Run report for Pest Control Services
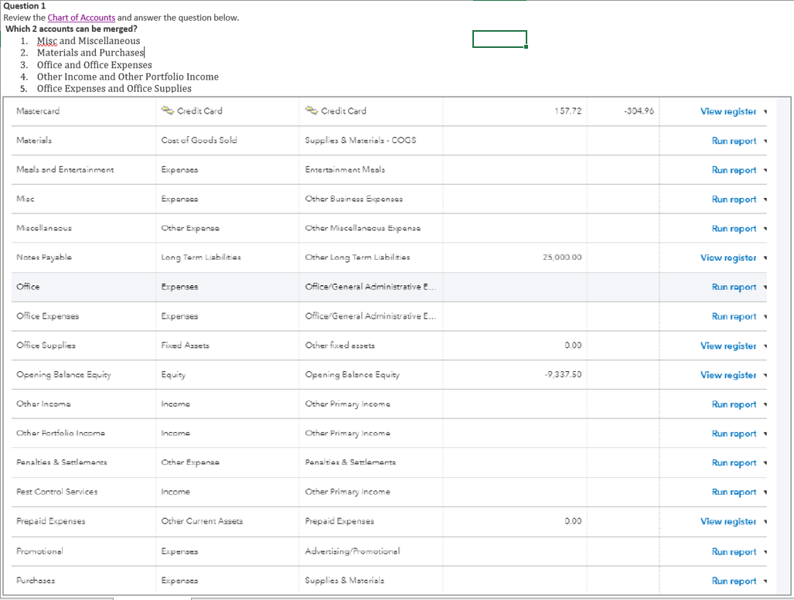The height and width of the screenshot is (600, 794). pyautogui.click(x=734, y=493)
